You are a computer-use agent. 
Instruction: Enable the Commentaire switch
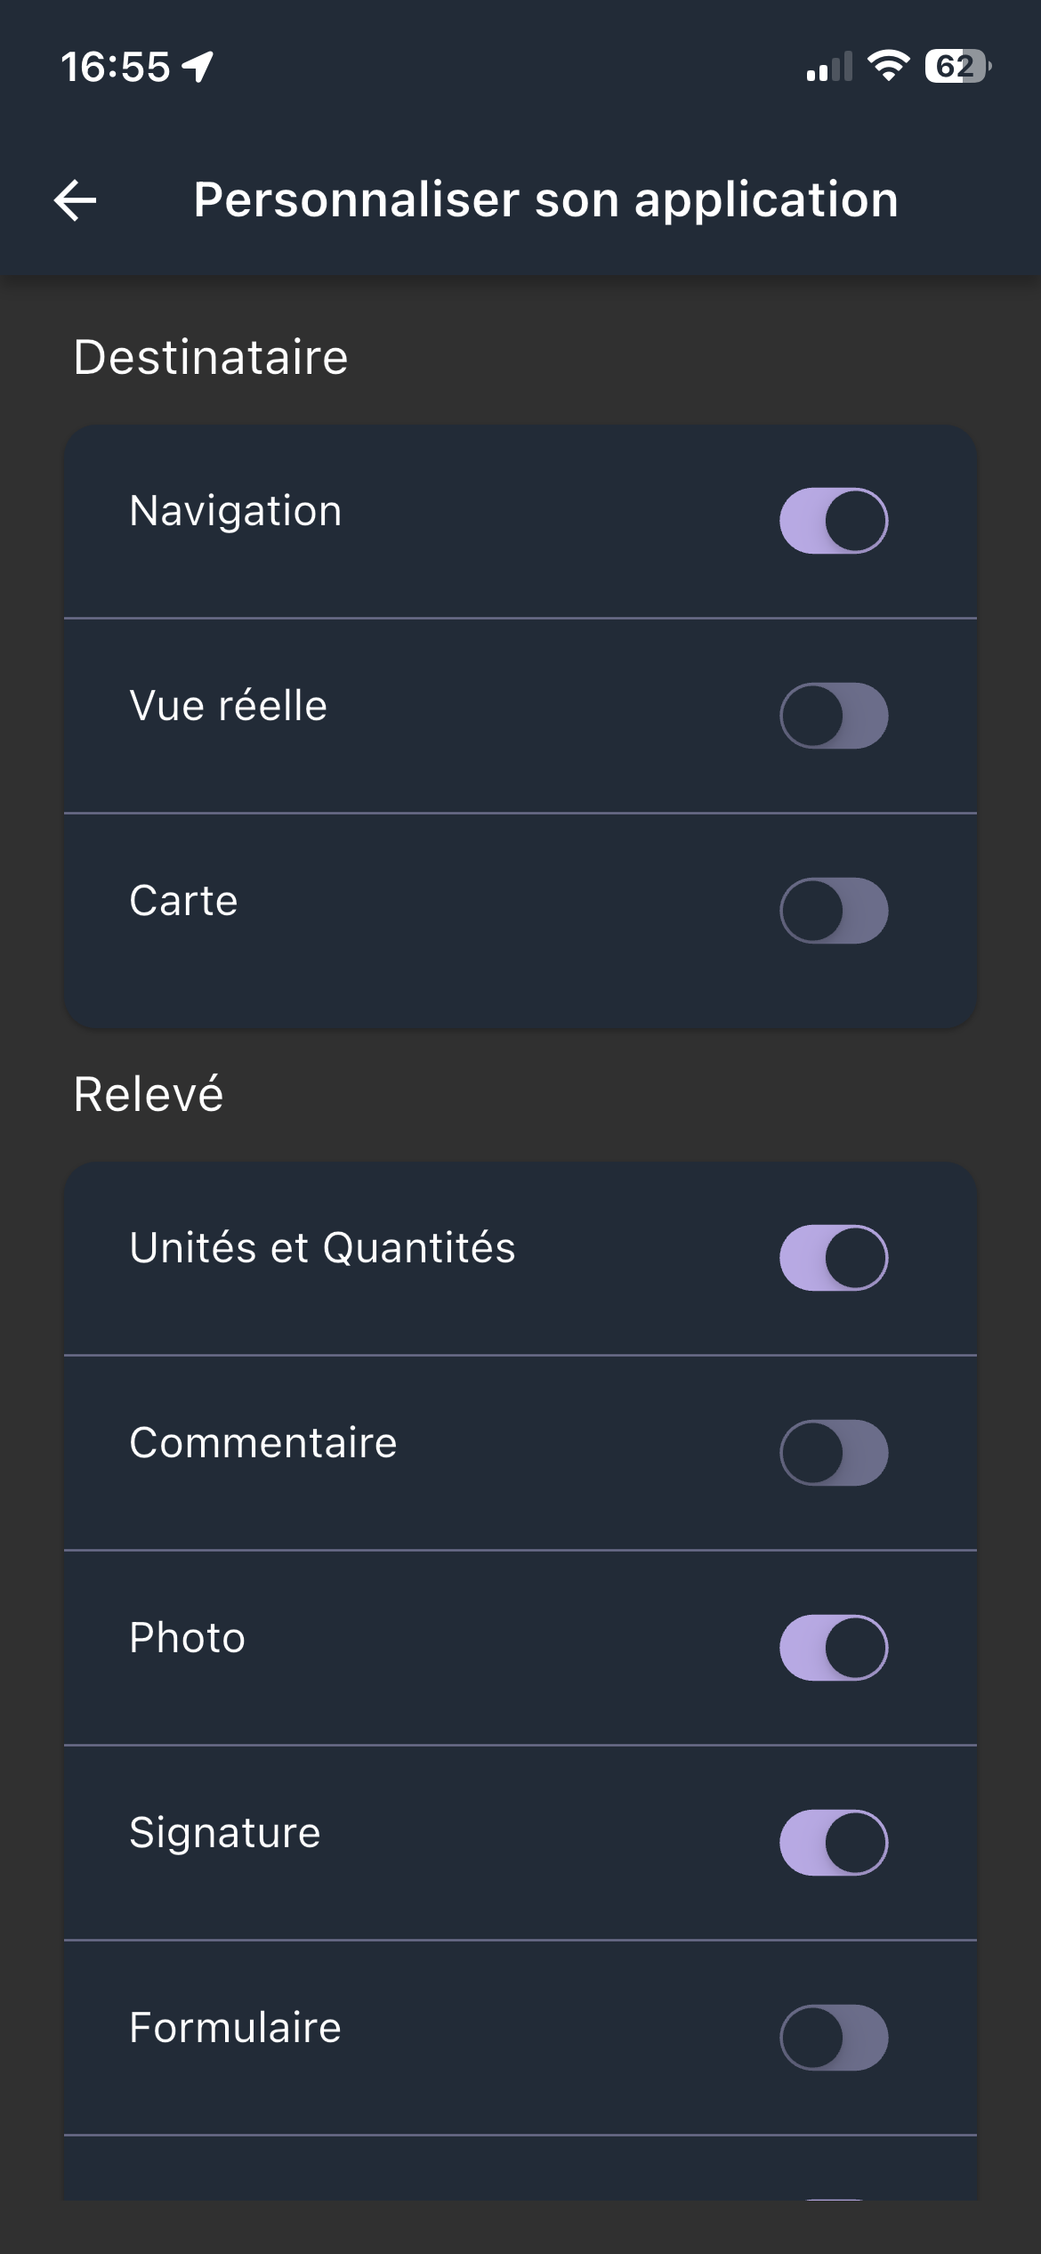click(834, 1453)
